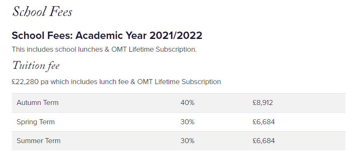Select the 2021/2022 year text
Screen dimensions: 352x157
176,36
